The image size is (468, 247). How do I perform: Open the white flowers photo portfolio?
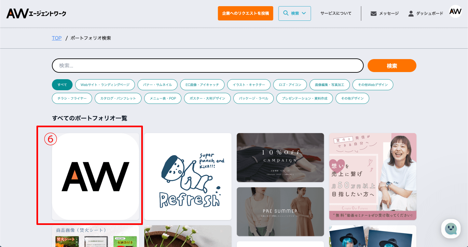[x=188, y=236]
